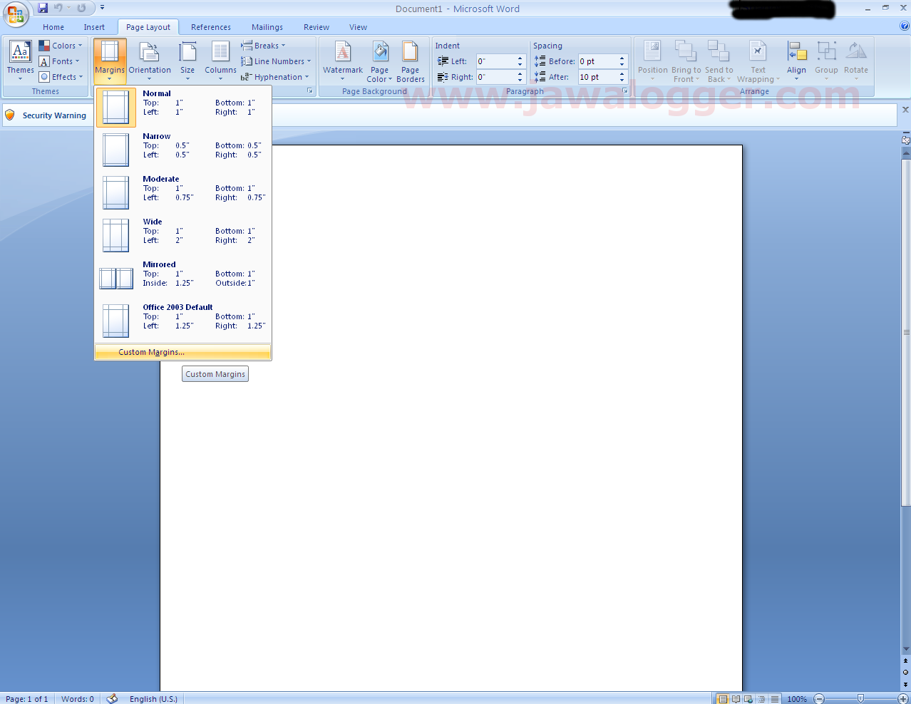
Task: Open the theme Fonts dropdown
Action: pyautogui.click(x=60, y=61)
